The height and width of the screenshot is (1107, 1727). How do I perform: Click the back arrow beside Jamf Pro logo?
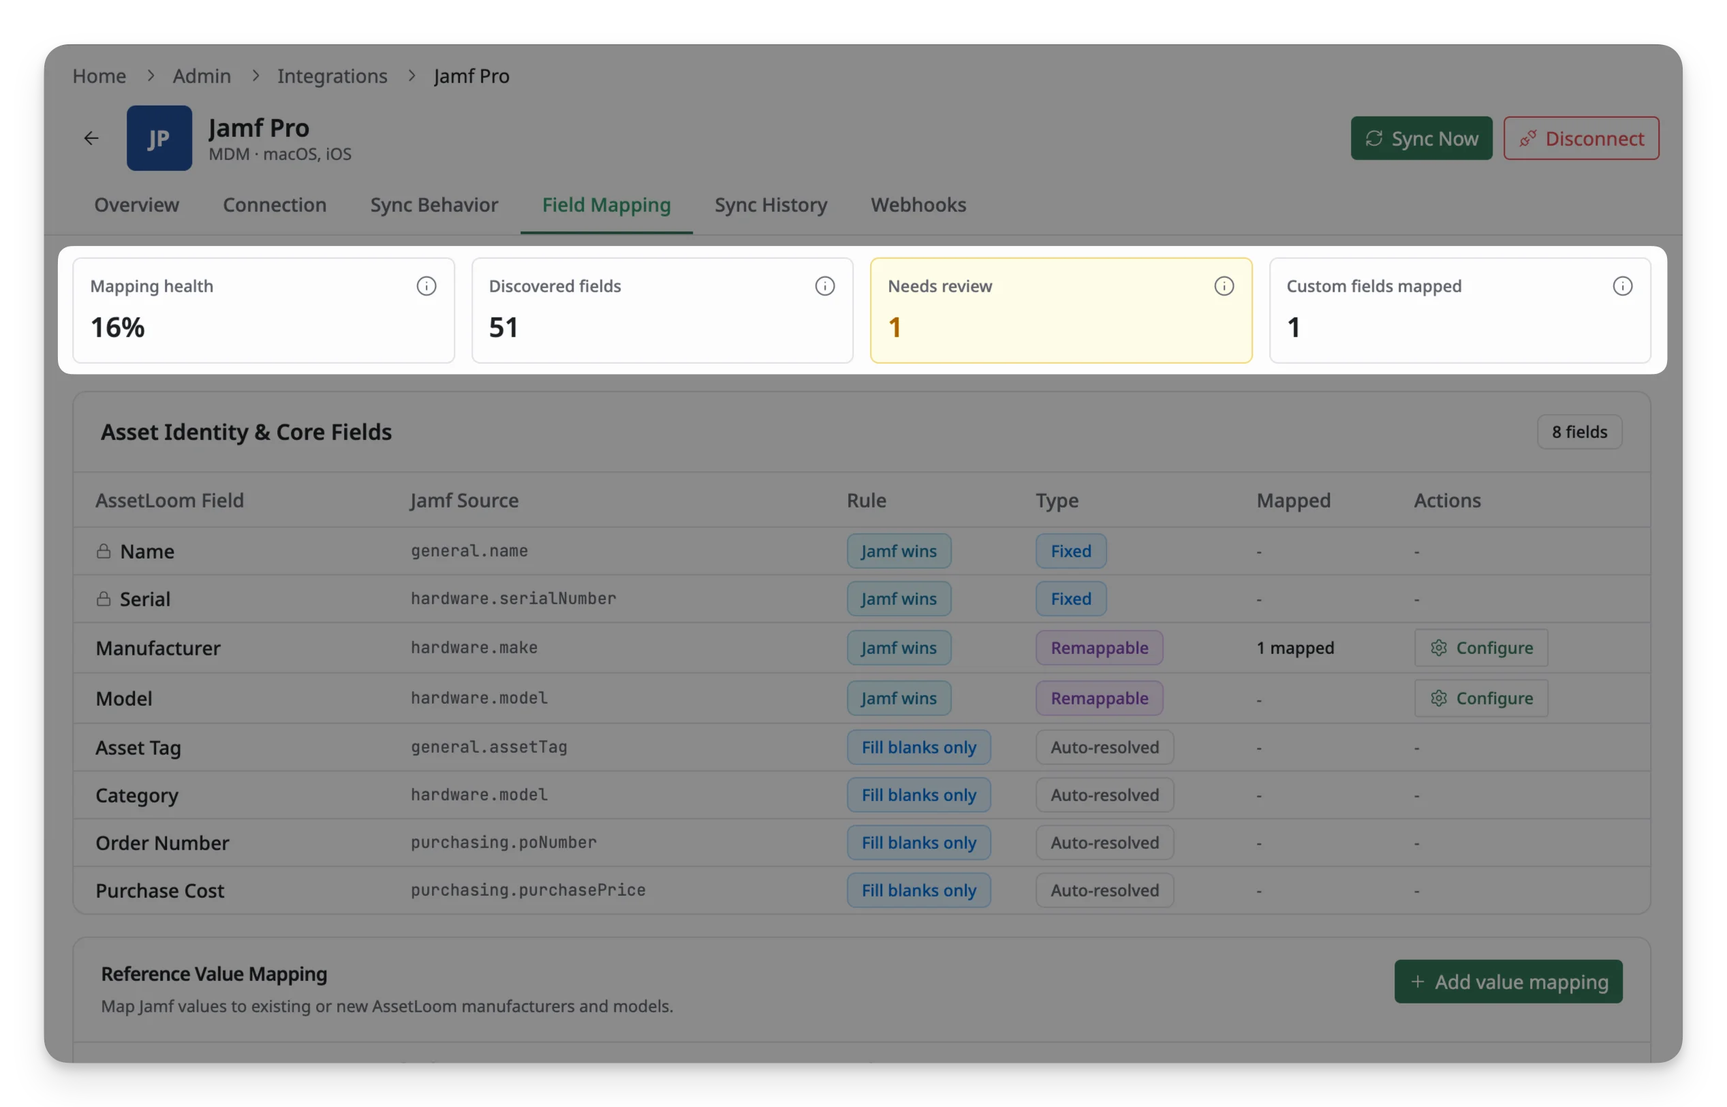click(x=91, y=138)
